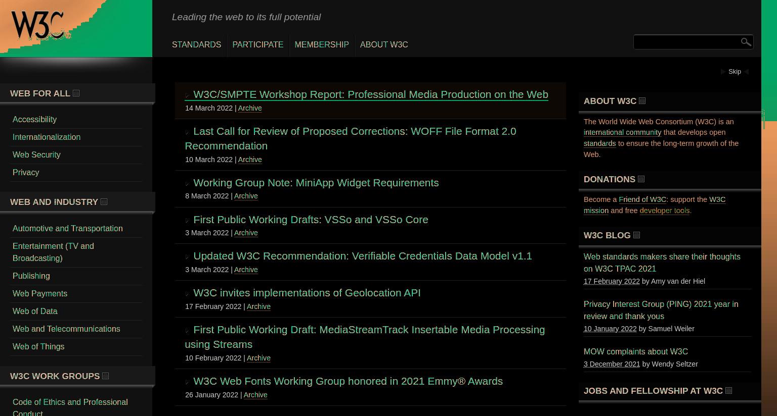Open the Friend of W3C link
The width and height of the screenshot is (777, 416).
click(x=642, y=199)
